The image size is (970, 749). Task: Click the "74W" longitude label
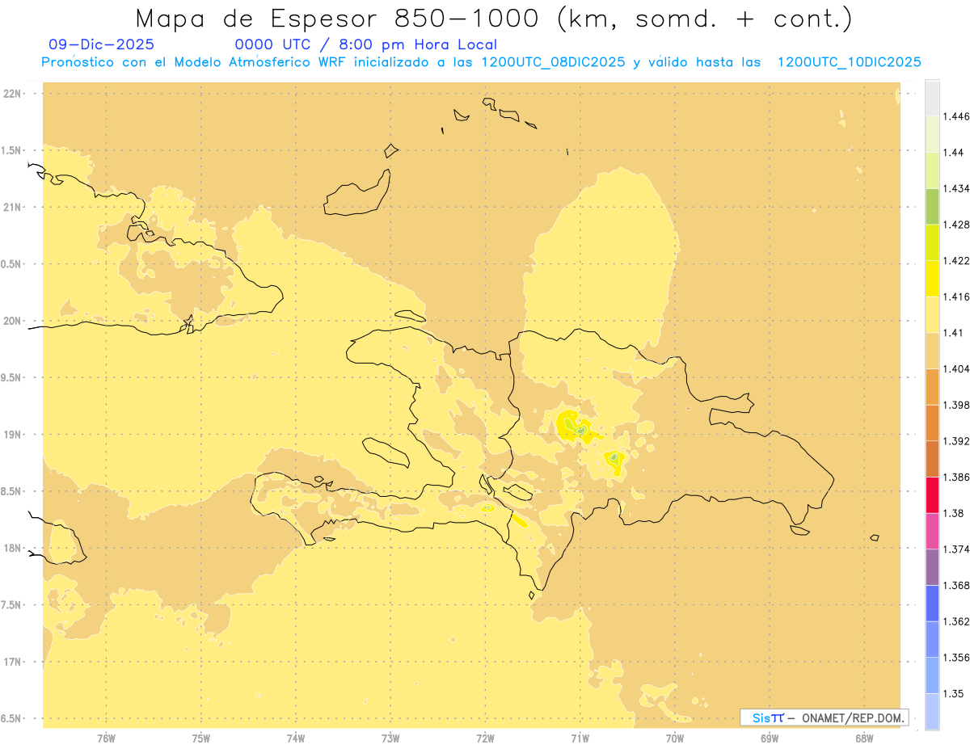coord(296,738)
